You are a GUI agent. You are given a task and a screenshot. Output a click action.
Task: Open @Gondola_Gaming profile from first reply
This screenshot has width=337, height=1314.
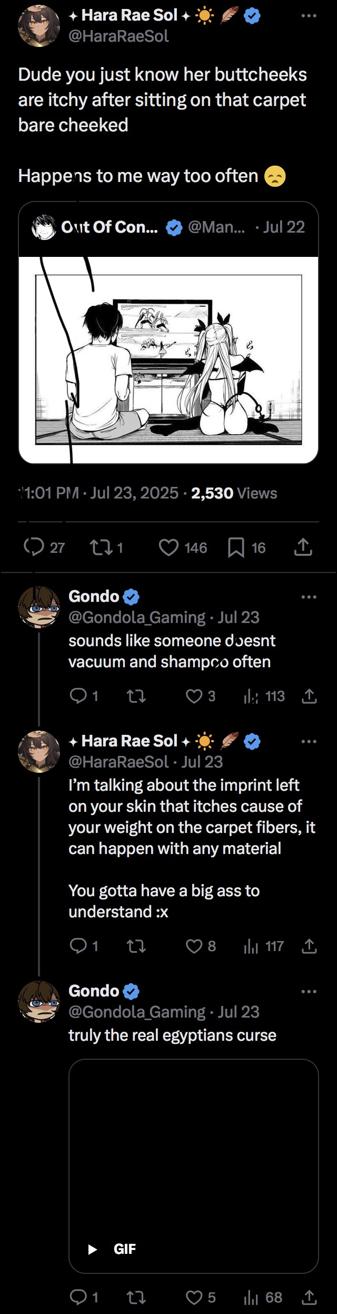pyautogui.click(x=137, y=617)
